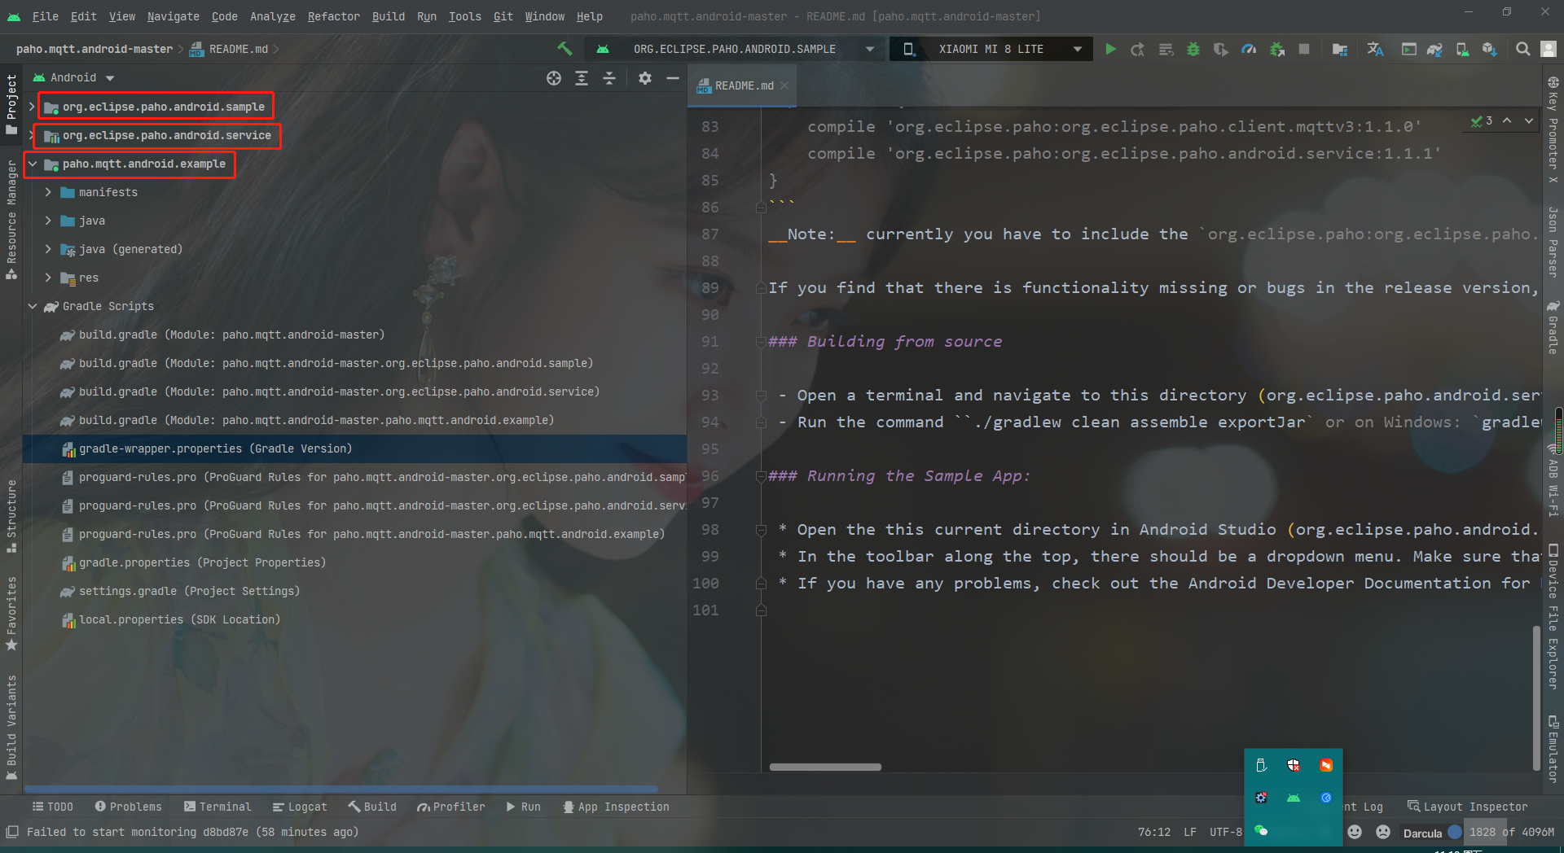Open Search Everywhere magnifier icon
The image size is (1564, 853).
pos(1522,49)
